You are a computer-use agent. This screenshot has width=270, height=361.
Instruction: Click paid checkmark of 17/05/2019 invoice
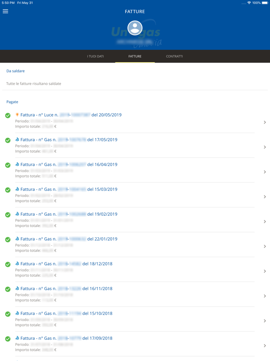(x=8, y=140)
